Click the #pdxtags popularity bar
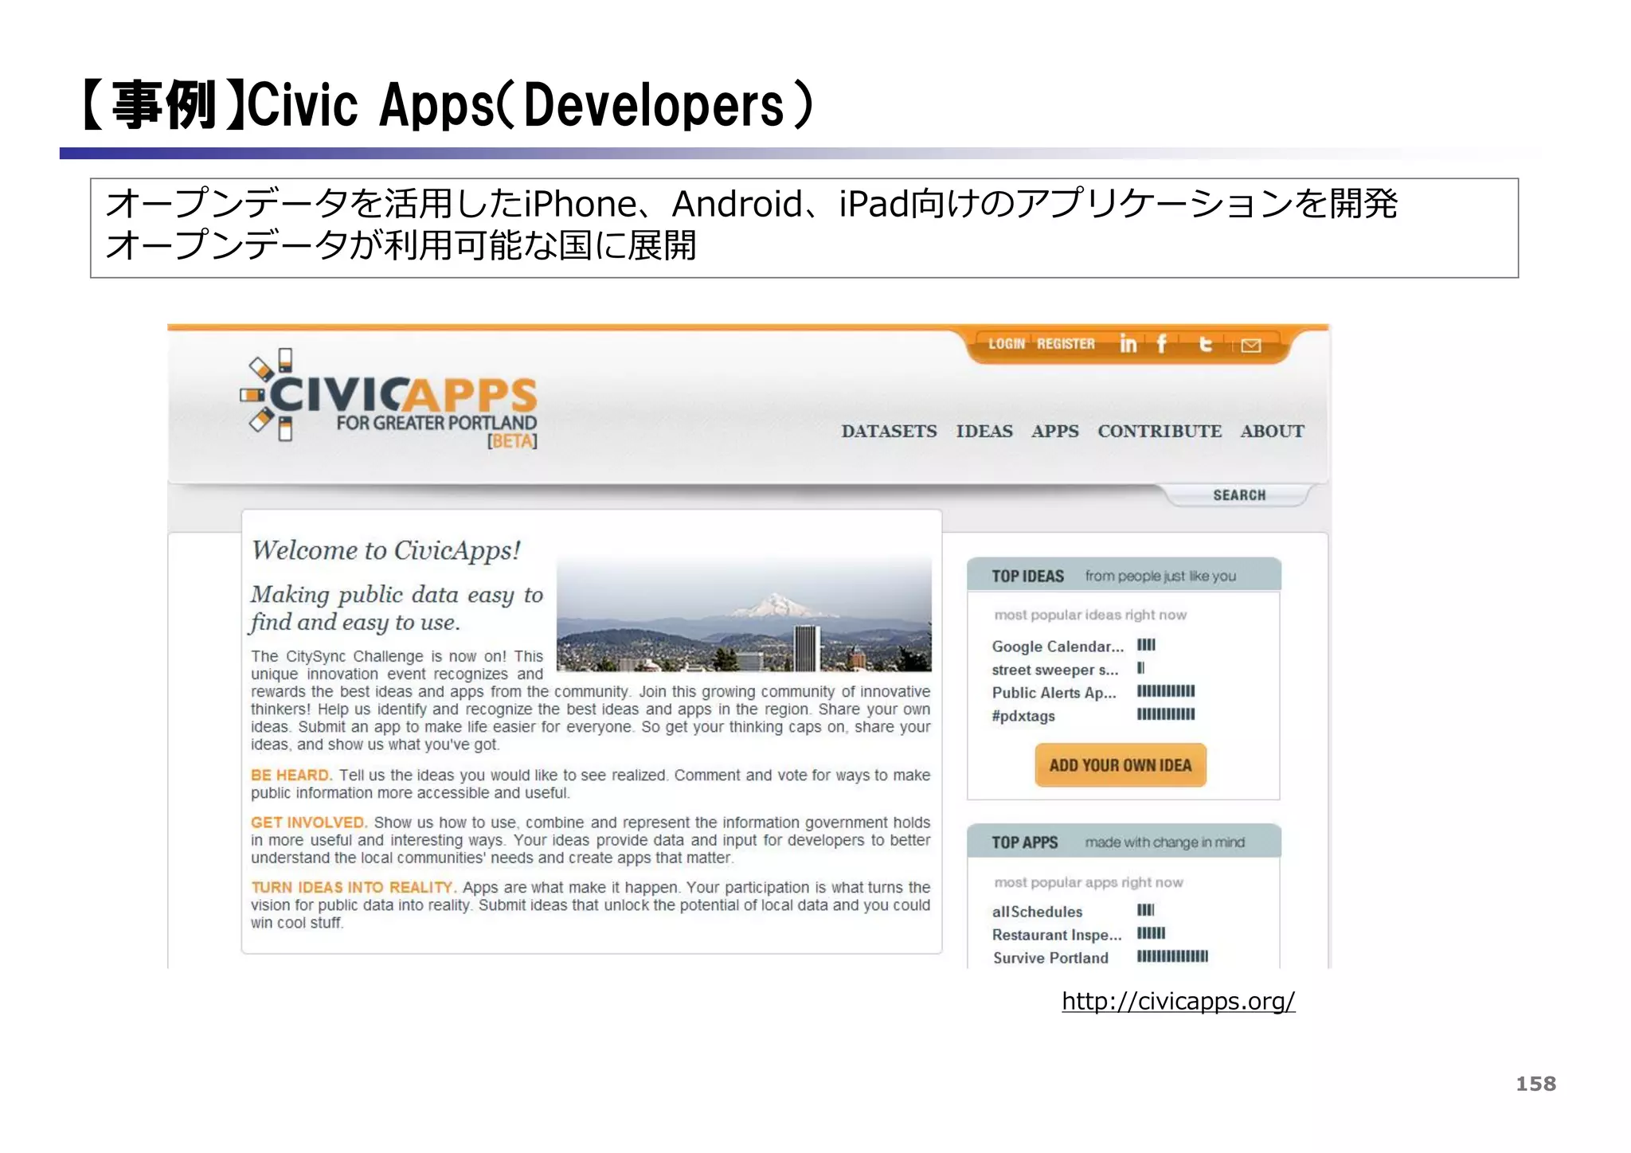Screen dimensions: 1631x1153 [x=1166, y=714]
